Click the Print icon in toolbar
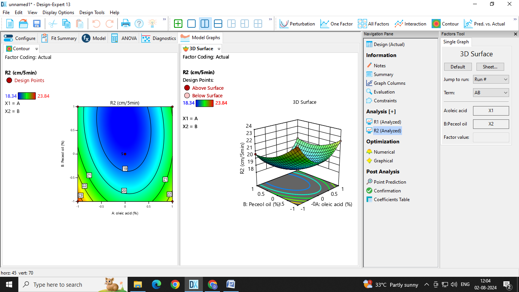519x292 pixels. [125, 24]
